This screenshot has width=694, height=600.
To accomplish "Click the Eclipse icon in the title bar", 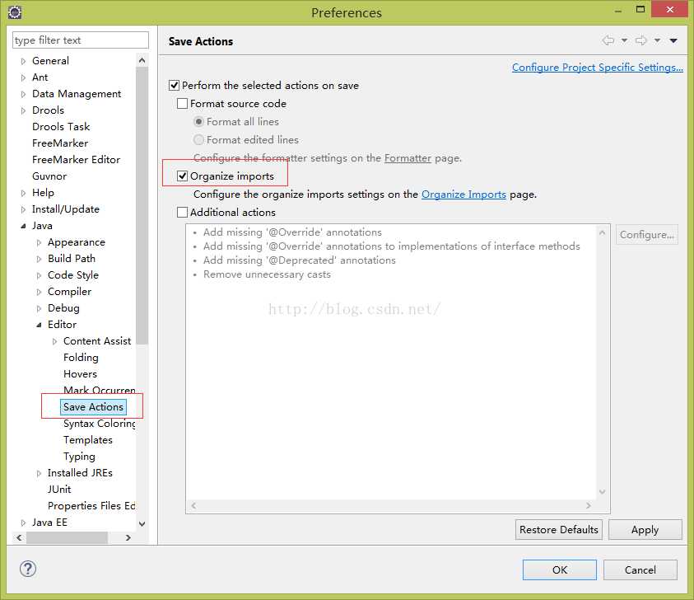I will pyautogui.click(x=15, y=12).
